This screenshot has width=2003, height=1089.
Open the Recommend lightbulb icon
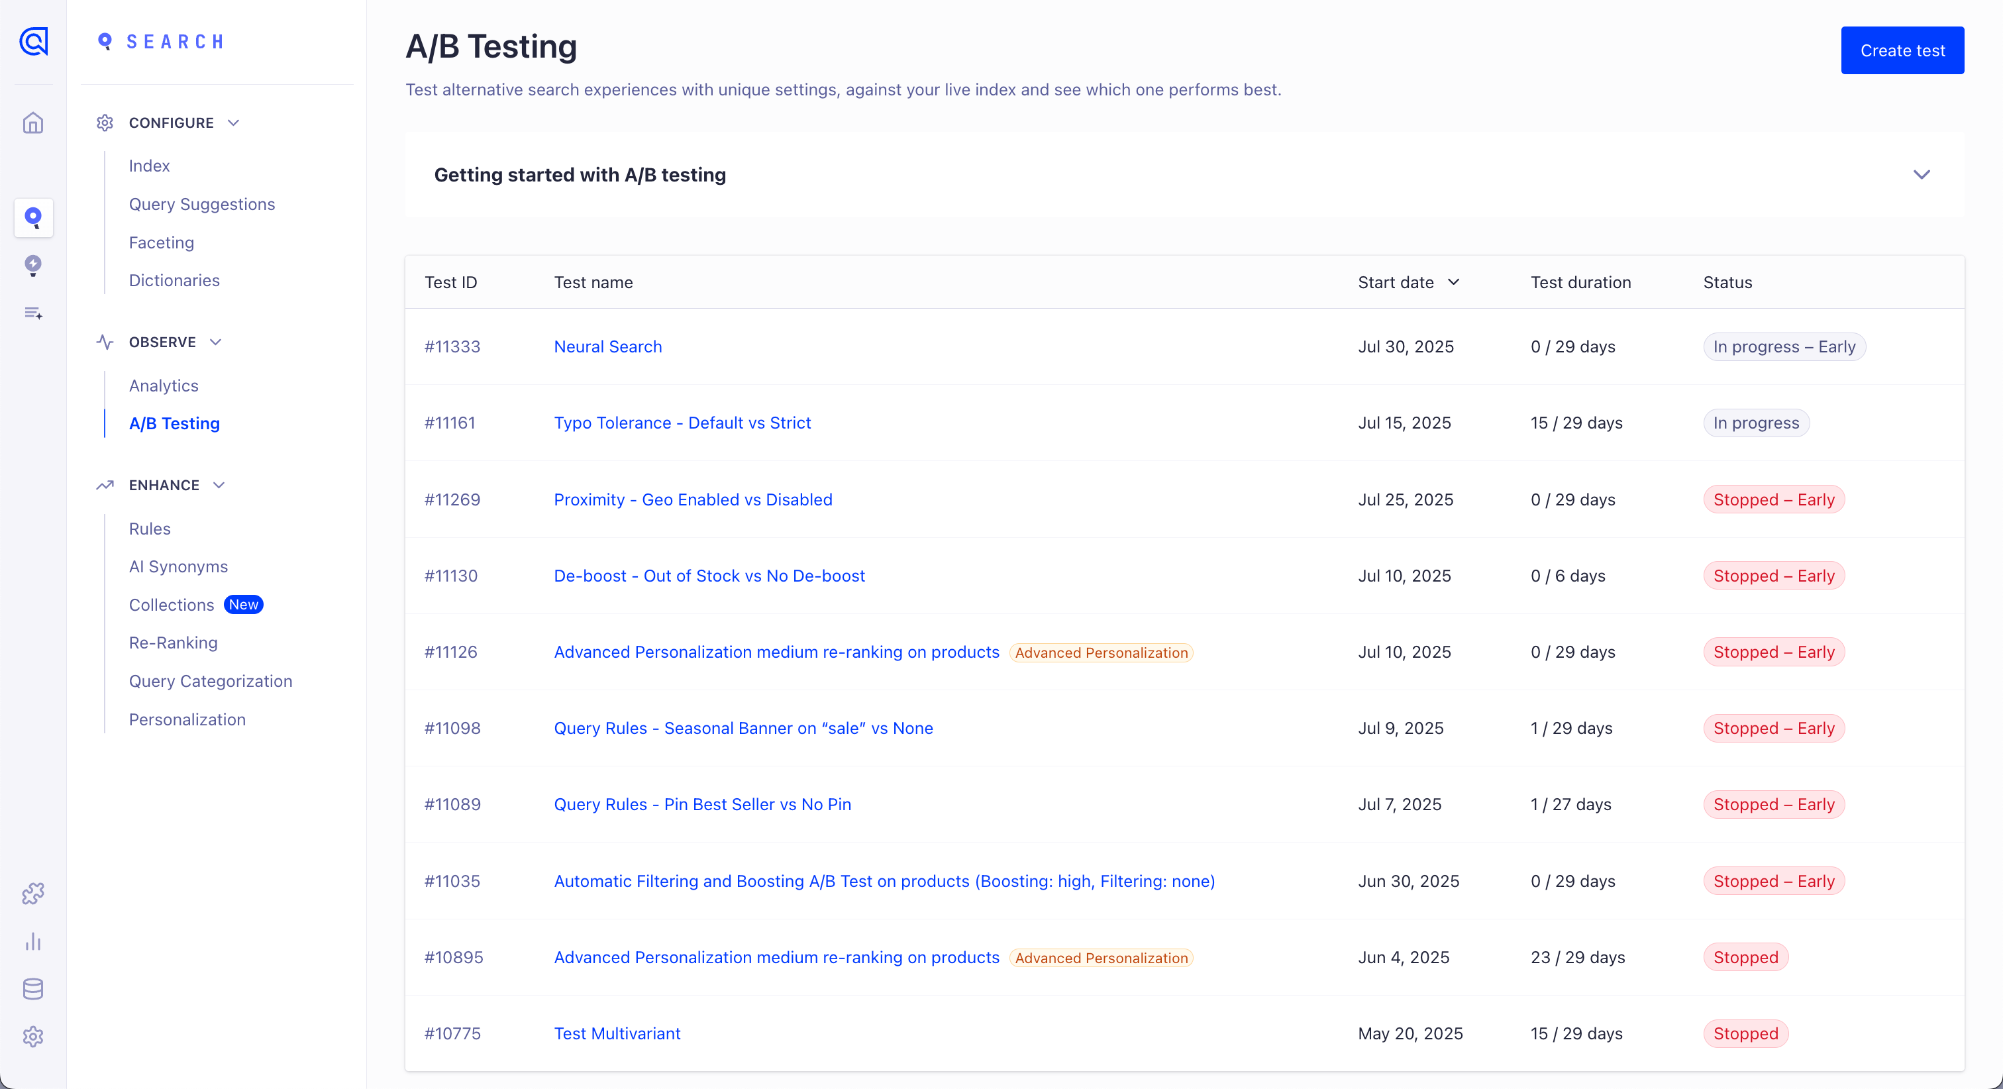point(33,265)
